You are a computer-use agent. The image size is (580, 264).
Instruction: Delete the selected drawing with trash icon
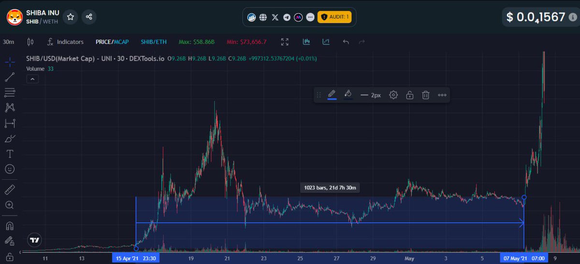pos(426,95)
